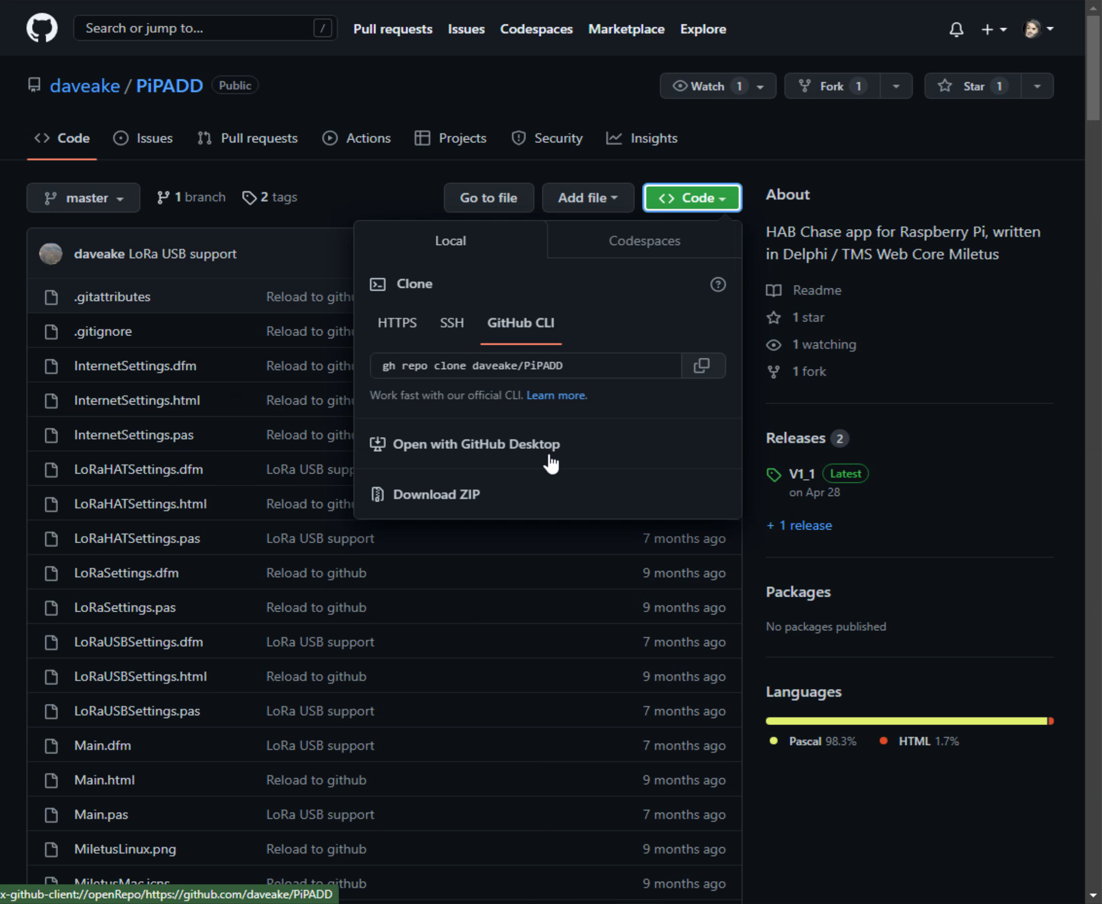Click the tag icon near 2 tags
Screen dimensions: 1102x904
click(249, 198)
